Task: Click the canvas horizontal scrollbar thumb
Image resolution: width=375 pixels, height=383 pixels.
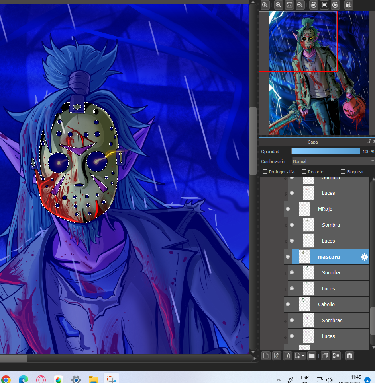Action: (14, 358)
